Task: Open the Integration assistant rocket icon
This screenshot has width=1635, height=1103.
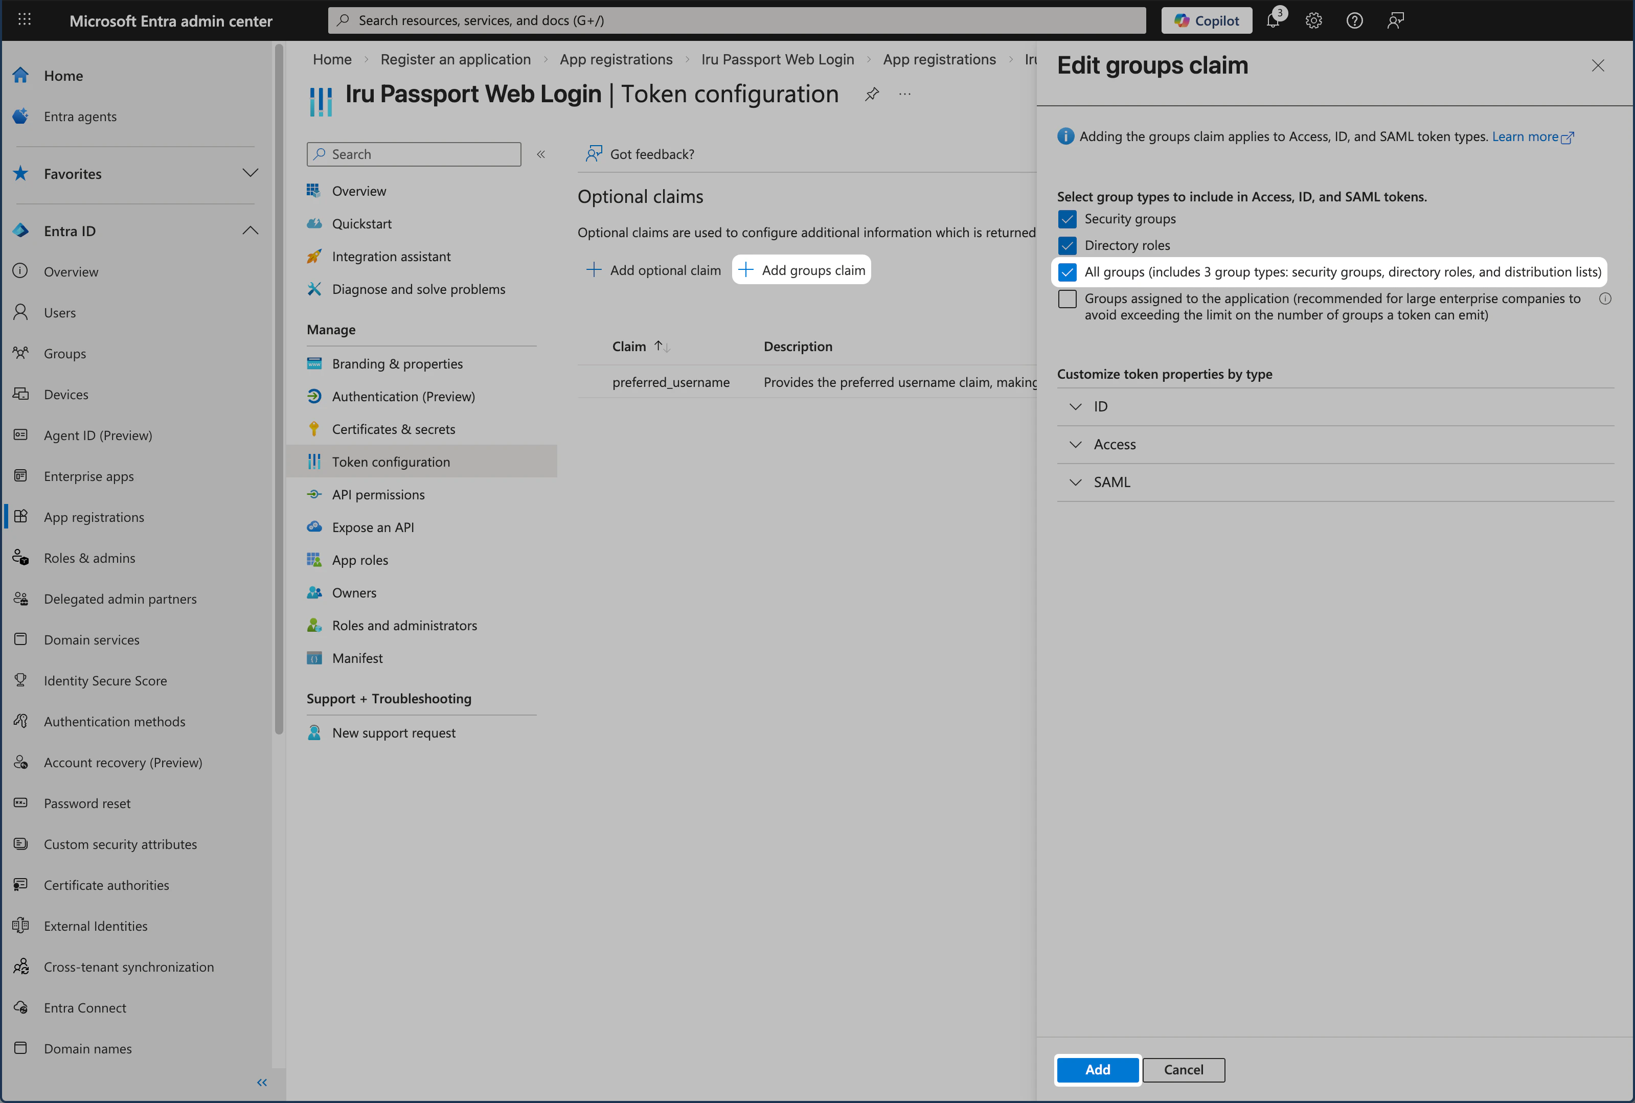Action: coord(314,256)
